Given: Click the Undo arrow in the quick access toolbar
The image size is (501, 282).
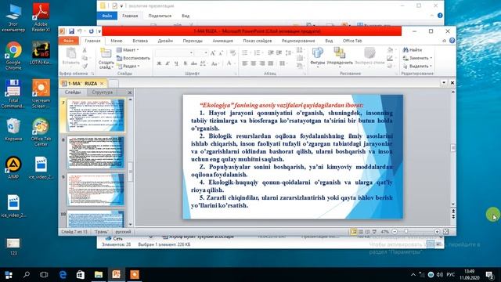Looking at the screenshot, I should [80, 31].
